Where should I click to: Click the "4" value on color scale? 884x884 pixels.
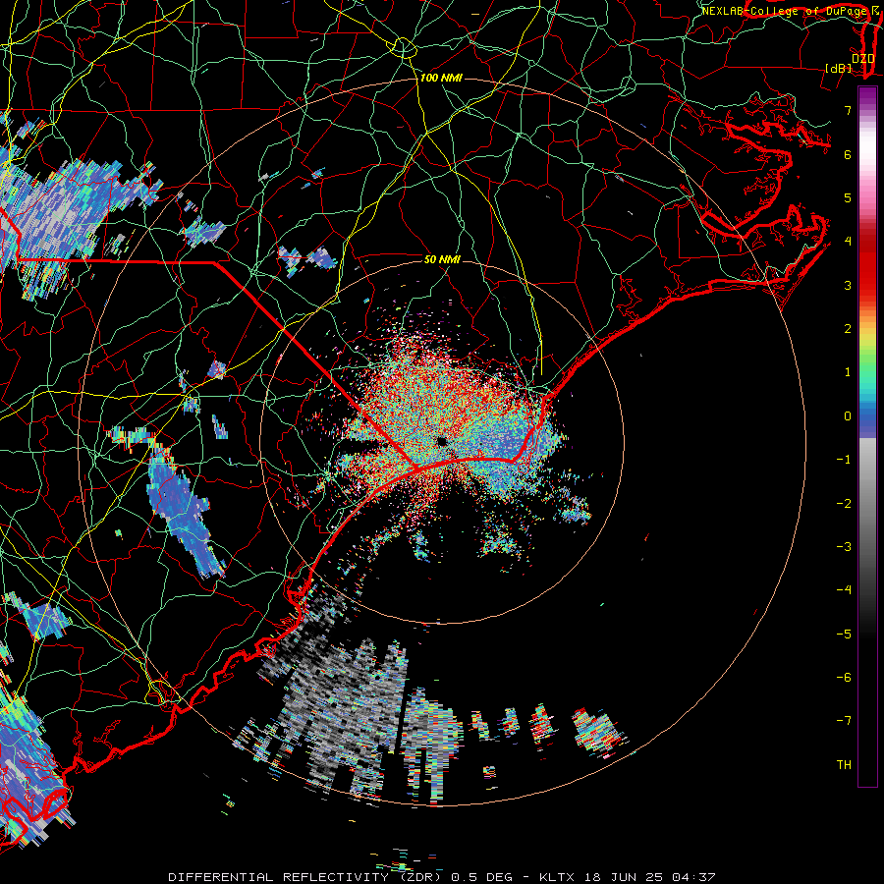coord(848,242)
